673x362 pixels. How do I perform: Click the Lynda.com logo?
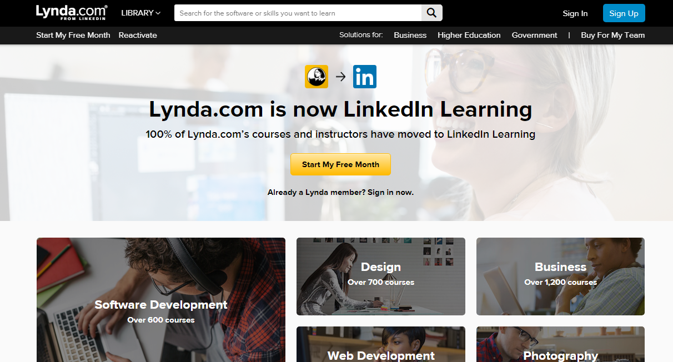[x=72, y=13]
